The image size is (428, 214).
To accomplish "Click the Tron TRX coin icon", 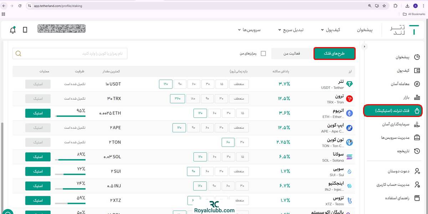I will (x=350, y=99).
